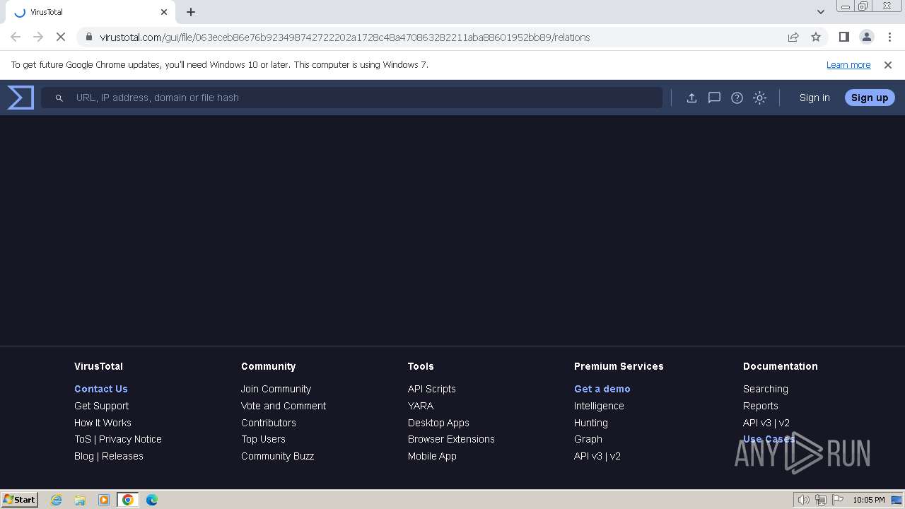Viewport: 905px width, 509px height.
Task: Show desktop via tray corner button
Action: 897,500
